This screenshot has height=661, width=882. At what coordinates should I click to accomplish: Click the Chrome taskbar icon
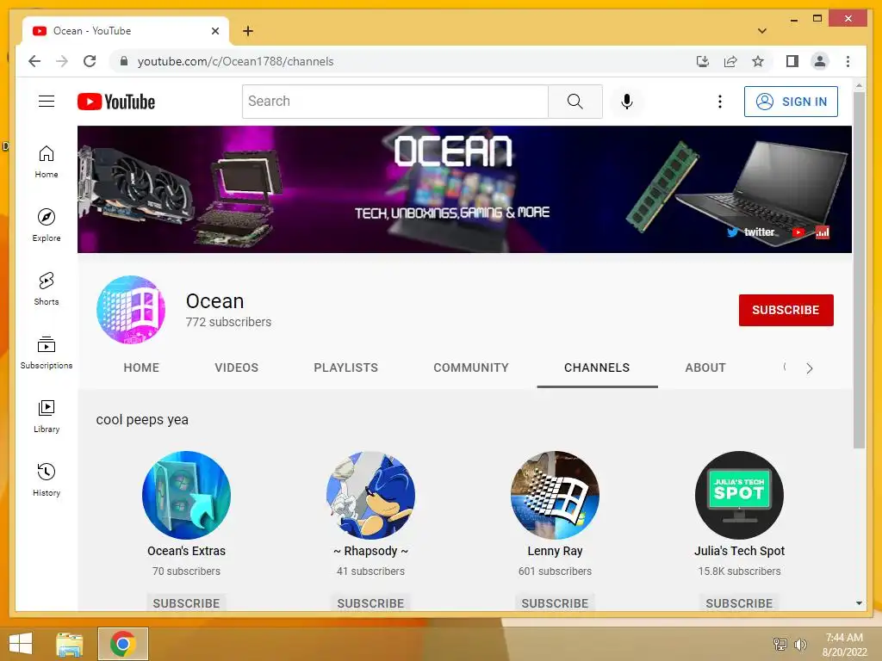pos(123,644)
